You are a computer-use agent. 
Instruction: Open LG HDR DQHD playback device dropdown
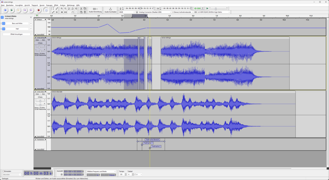click(214, 12)
